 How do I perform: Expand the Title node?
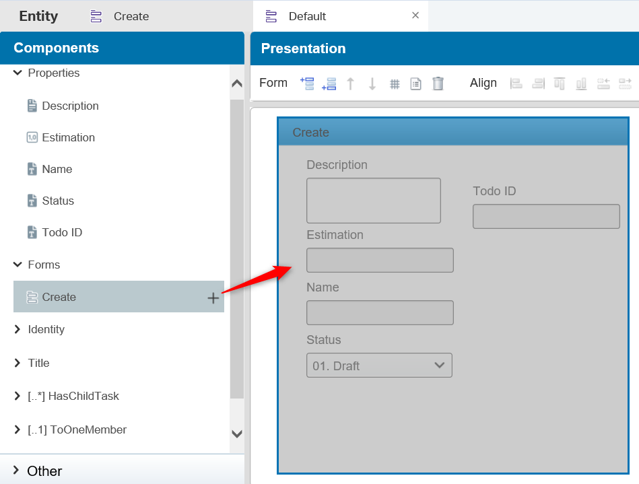[17, 363]
